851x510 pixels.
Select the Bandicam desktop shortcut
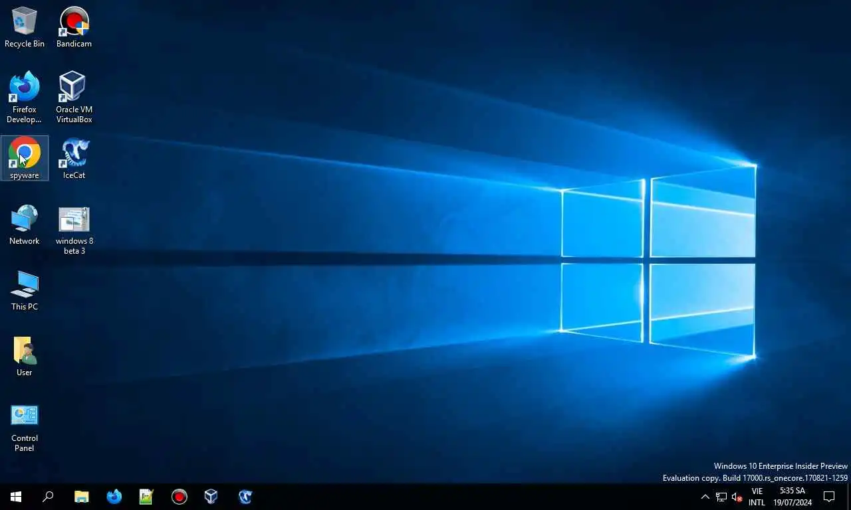point(74,27)
